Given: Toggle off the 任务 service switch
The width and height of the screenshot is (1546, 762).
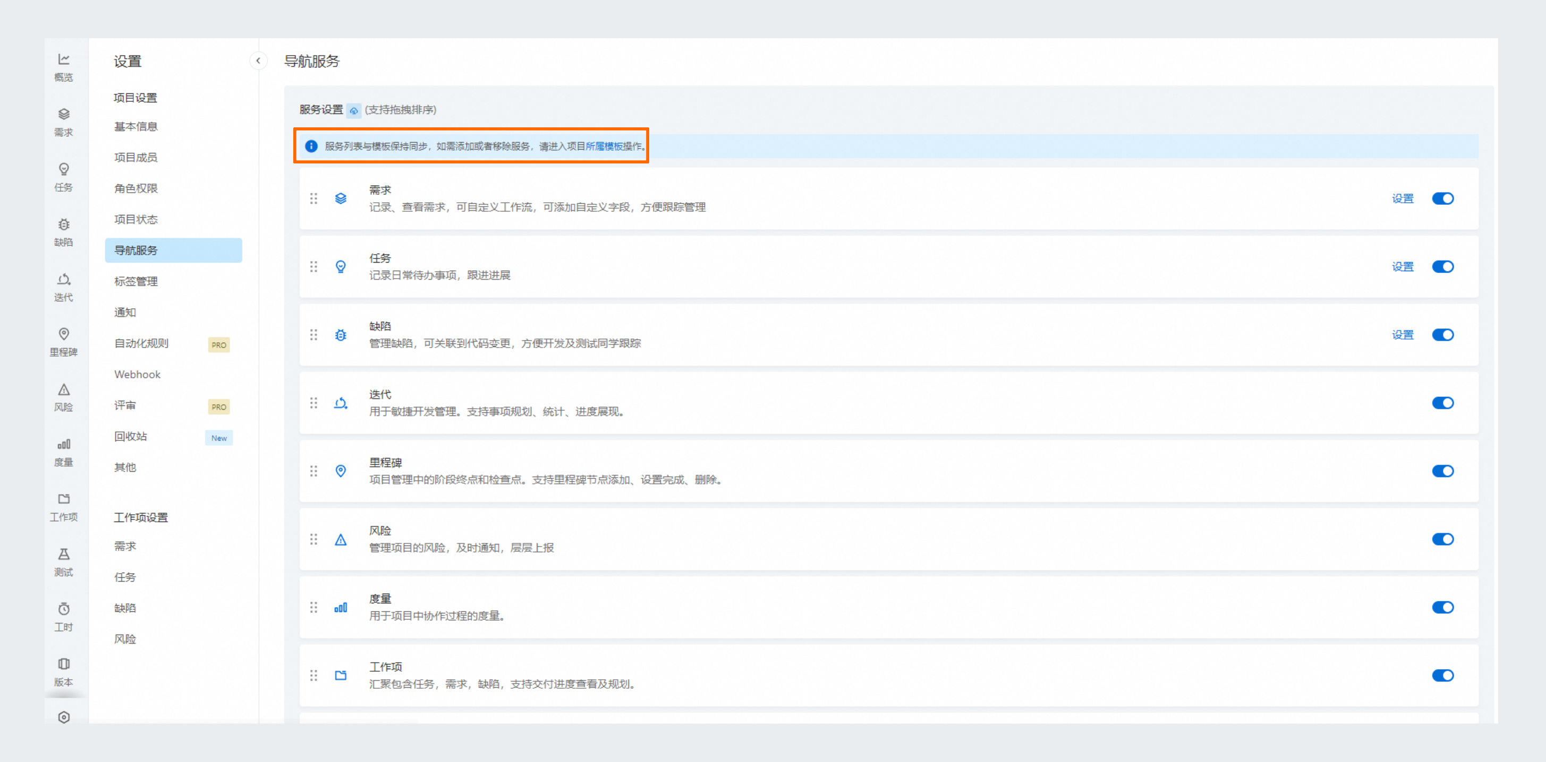Looking at the screenshot, I should [x=1443, y=267].
